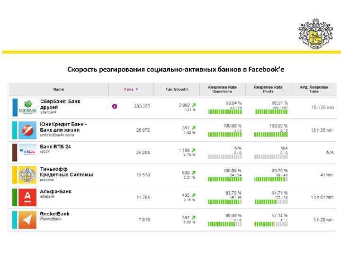Sort by Response Rate Posts column header
Image resolution: width=341 pixels, height=256 pixels.
click(x=268, y=89)
